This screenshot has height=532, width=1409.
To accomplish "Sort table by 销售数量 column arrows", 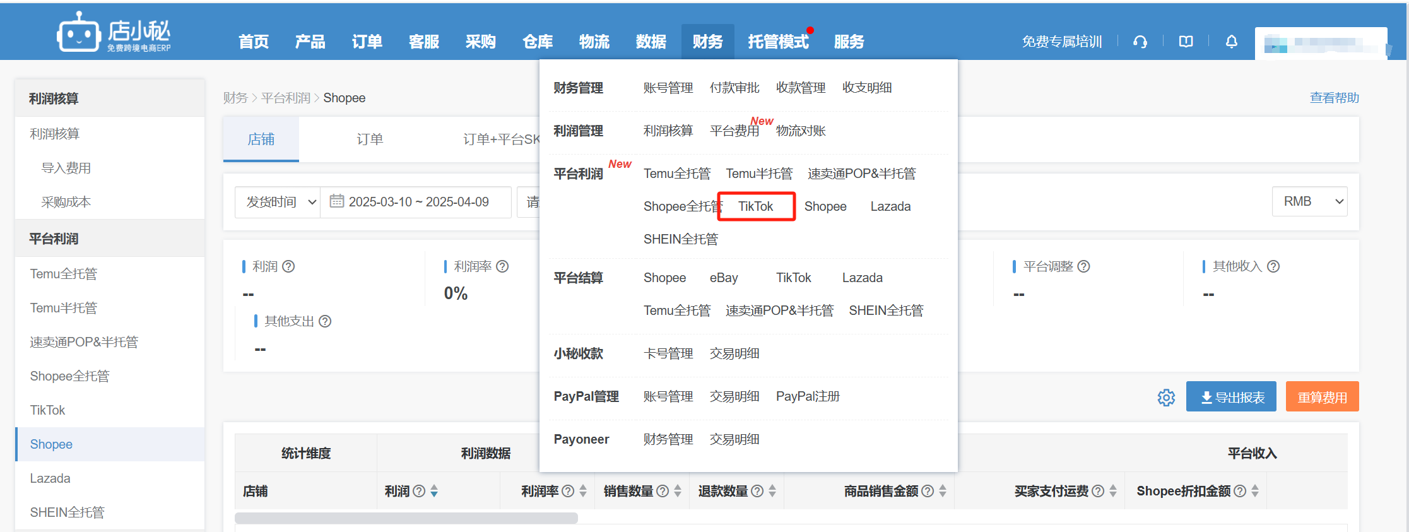I will tap(678, 491).
